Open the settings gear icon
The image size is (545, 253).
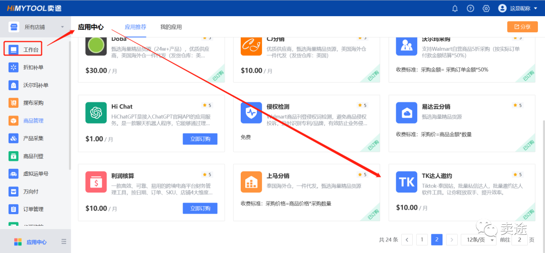486,9
